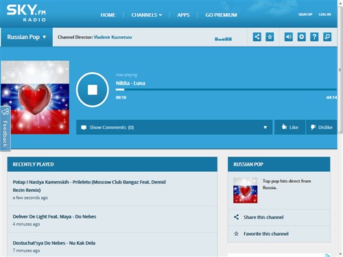Screen dimensions: 343x257
Task: Open player settings via the gear icon
Action: [302, 37]
